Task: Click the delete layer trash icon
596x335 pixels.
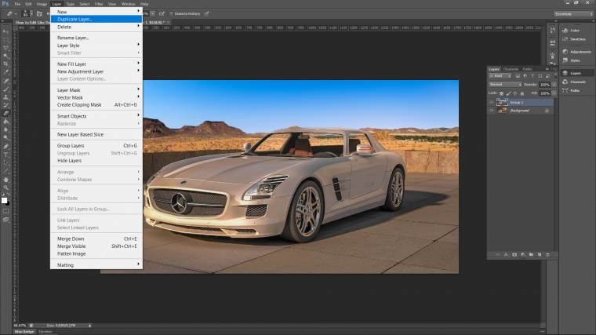Action: click(x=547, y=255)
